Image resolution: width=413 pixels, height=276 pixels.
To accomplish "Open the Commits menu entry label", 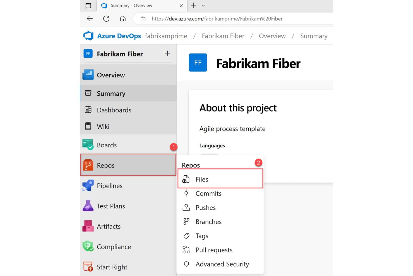I will click(208, 194).
